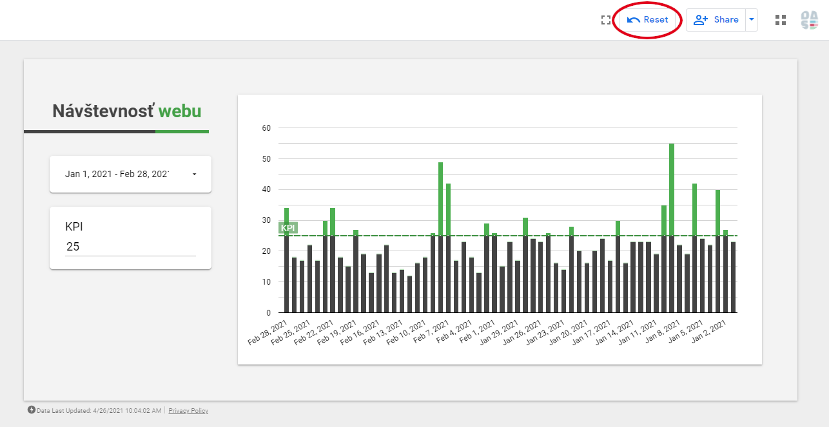Click the fullscreen presentation mode icon
The image size is (829, 427).
point(605,20)
